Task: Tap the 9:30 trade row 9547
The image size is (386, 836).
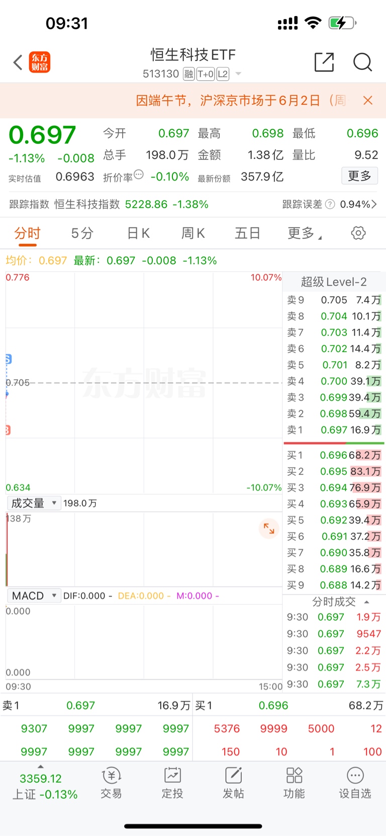Action: [334, 634]
